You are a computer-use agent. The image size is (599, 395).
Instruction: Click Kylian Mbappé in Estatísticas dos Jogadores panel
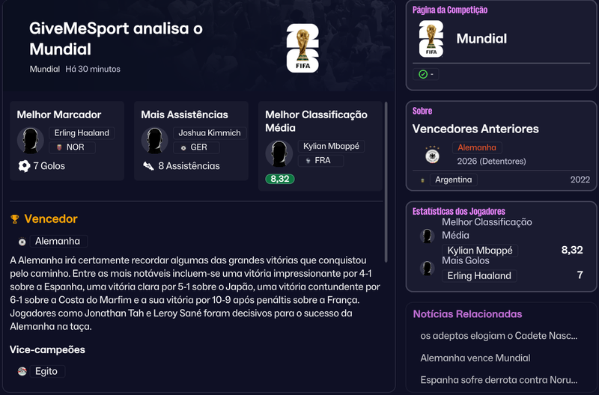coord(480,251)
